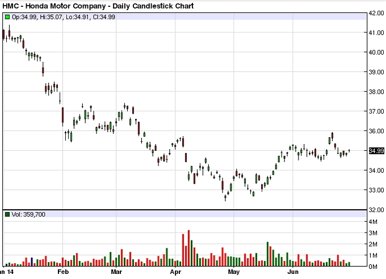Click the 3M volume axis label
This screenshot has width=386, height=279.
pyautogui.click(x=373, y=233)
